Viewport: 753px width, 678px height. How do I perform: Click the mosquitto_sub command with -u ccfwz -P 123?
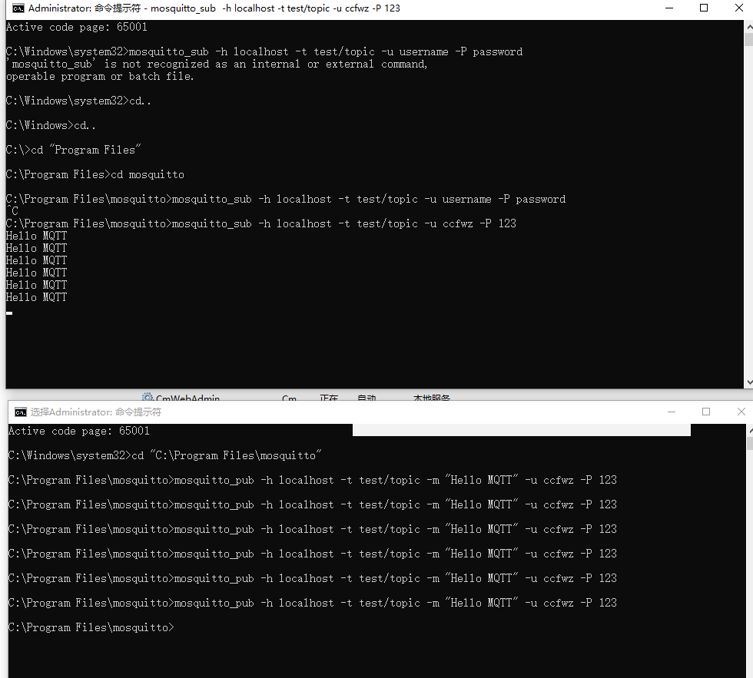click(260, 223)
